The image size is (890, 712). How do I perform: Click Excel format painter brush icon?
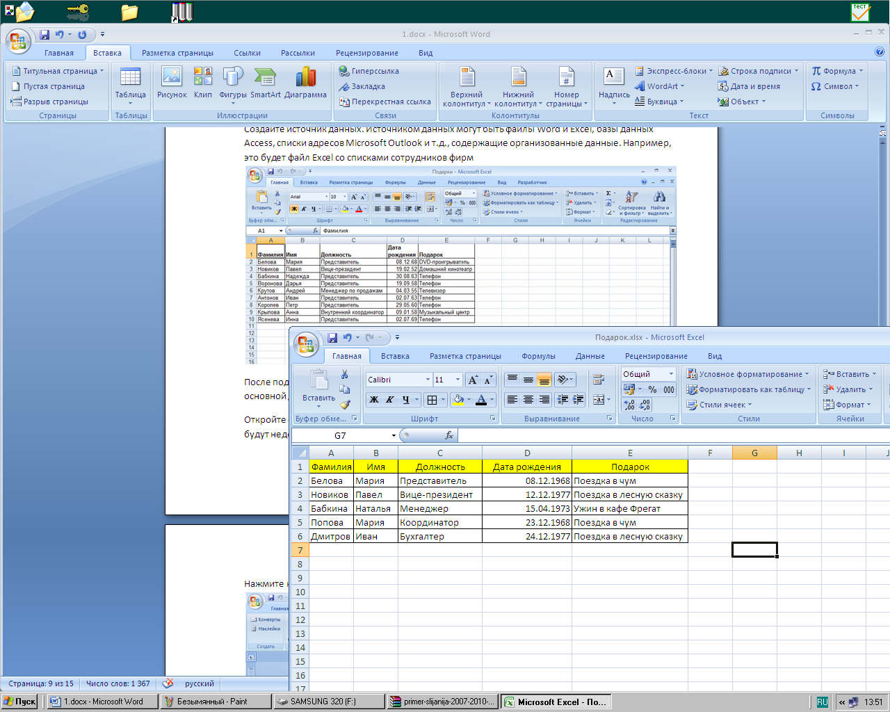(345, 404)
